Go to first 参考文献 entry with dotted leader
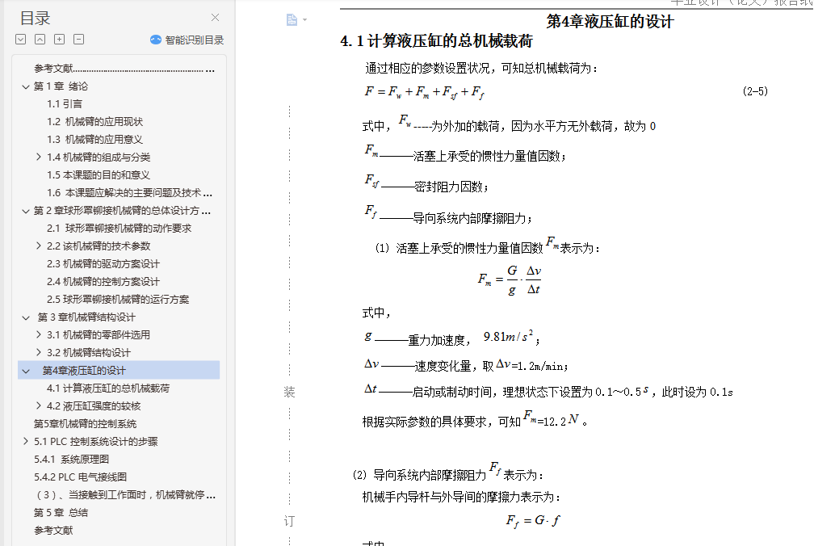The height and width of the screenshot is (546, 814). click(124, 69)
